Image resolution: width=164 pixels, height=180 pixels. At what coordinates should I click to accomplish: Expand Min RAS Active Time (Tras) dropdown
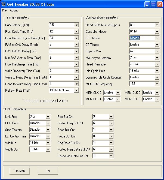[76, 58]
